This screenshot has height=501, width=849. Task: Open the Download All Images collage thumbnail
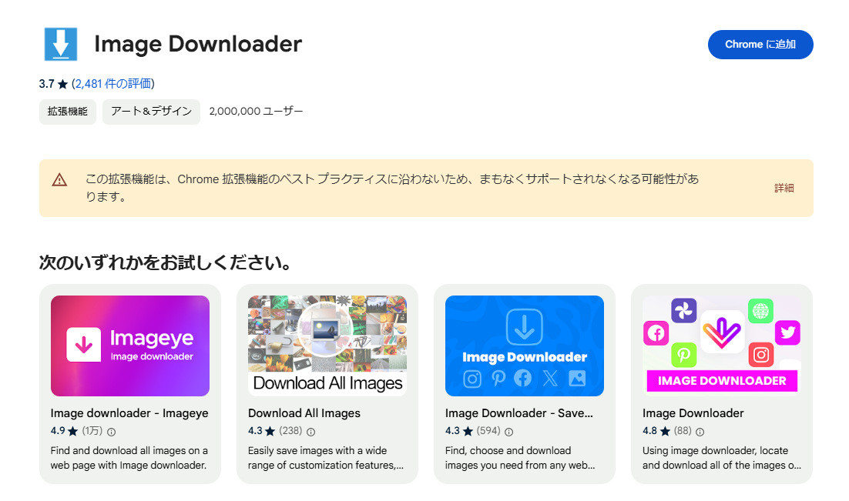coord(327,346)
